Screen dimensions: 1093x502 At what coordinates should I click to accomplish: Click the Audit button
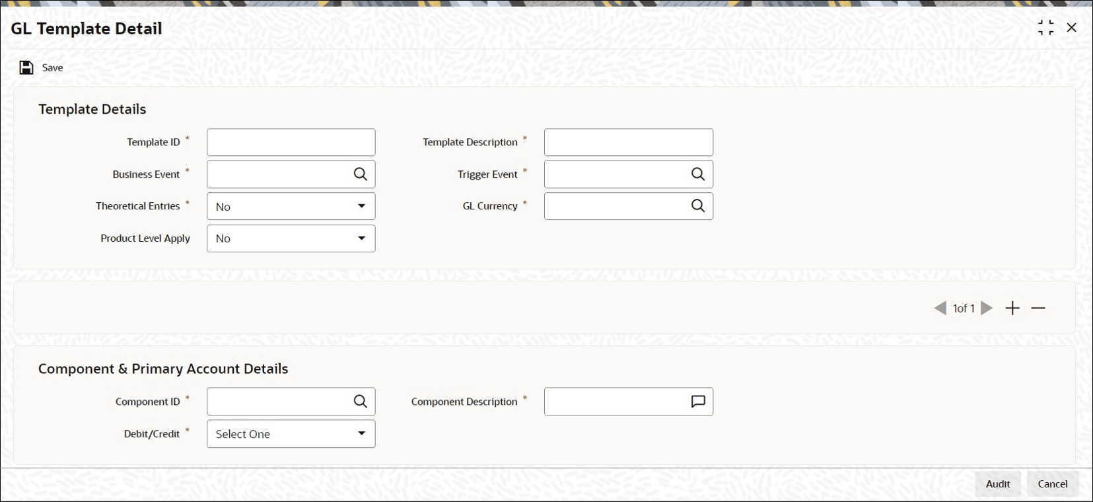(998, 484)
